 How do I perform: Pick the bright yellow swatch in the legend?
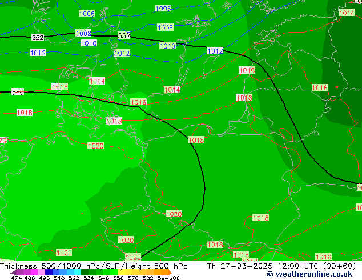[x=121, y=273]
